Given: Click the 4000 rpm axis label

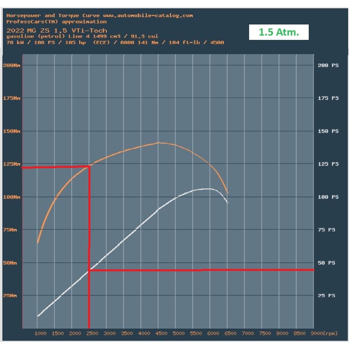Looking at the screenshot, I should tap(144, 333).
